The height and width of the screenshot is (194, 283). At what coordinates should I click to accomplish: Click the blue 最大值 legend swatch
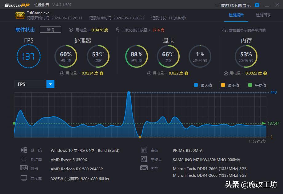click(x=196, y=85)
